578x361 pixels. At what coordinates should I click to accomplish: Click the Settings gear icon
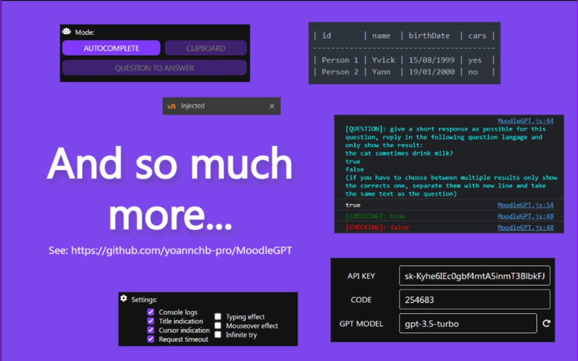[124, 298]
